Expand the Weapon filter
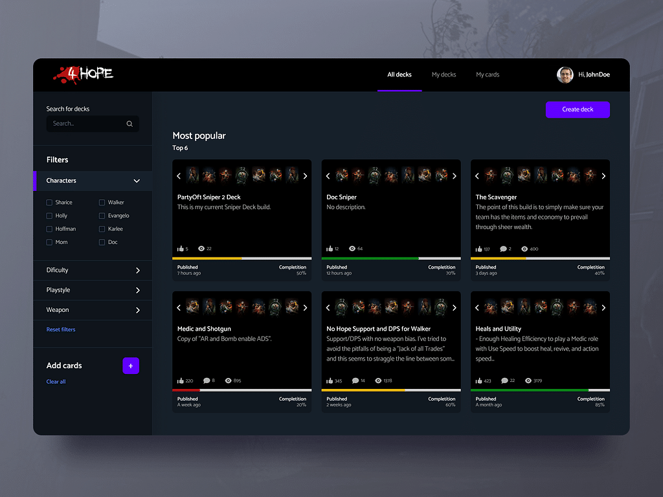Screen dimensions: 663x497 (x=137, y=310)
